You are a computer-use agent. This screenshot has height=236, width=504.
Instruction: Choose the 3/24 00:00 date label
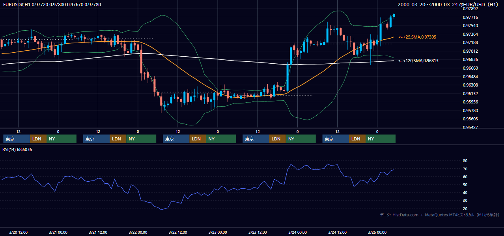[297, 232]
